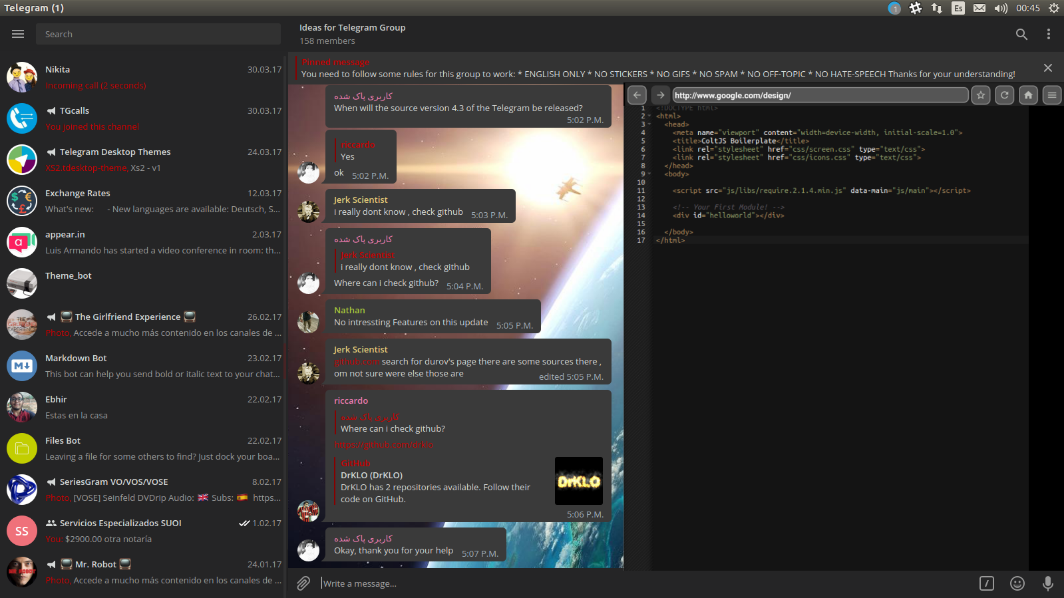The width and height of the screenshot is (1064, 598).
Task: Click the Es keyboard layout indicator
Action: click(958, 8)
